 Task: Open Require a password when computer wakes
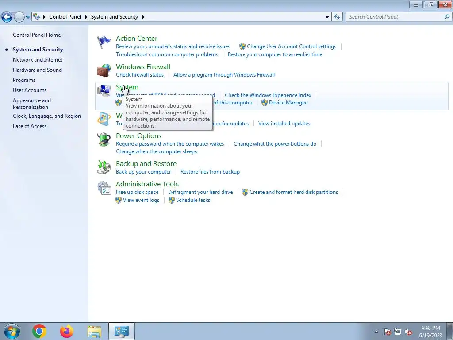[170, 144]
